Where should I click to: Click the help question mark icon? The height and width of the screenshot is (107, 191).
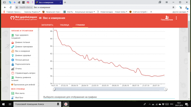(13, 73)
